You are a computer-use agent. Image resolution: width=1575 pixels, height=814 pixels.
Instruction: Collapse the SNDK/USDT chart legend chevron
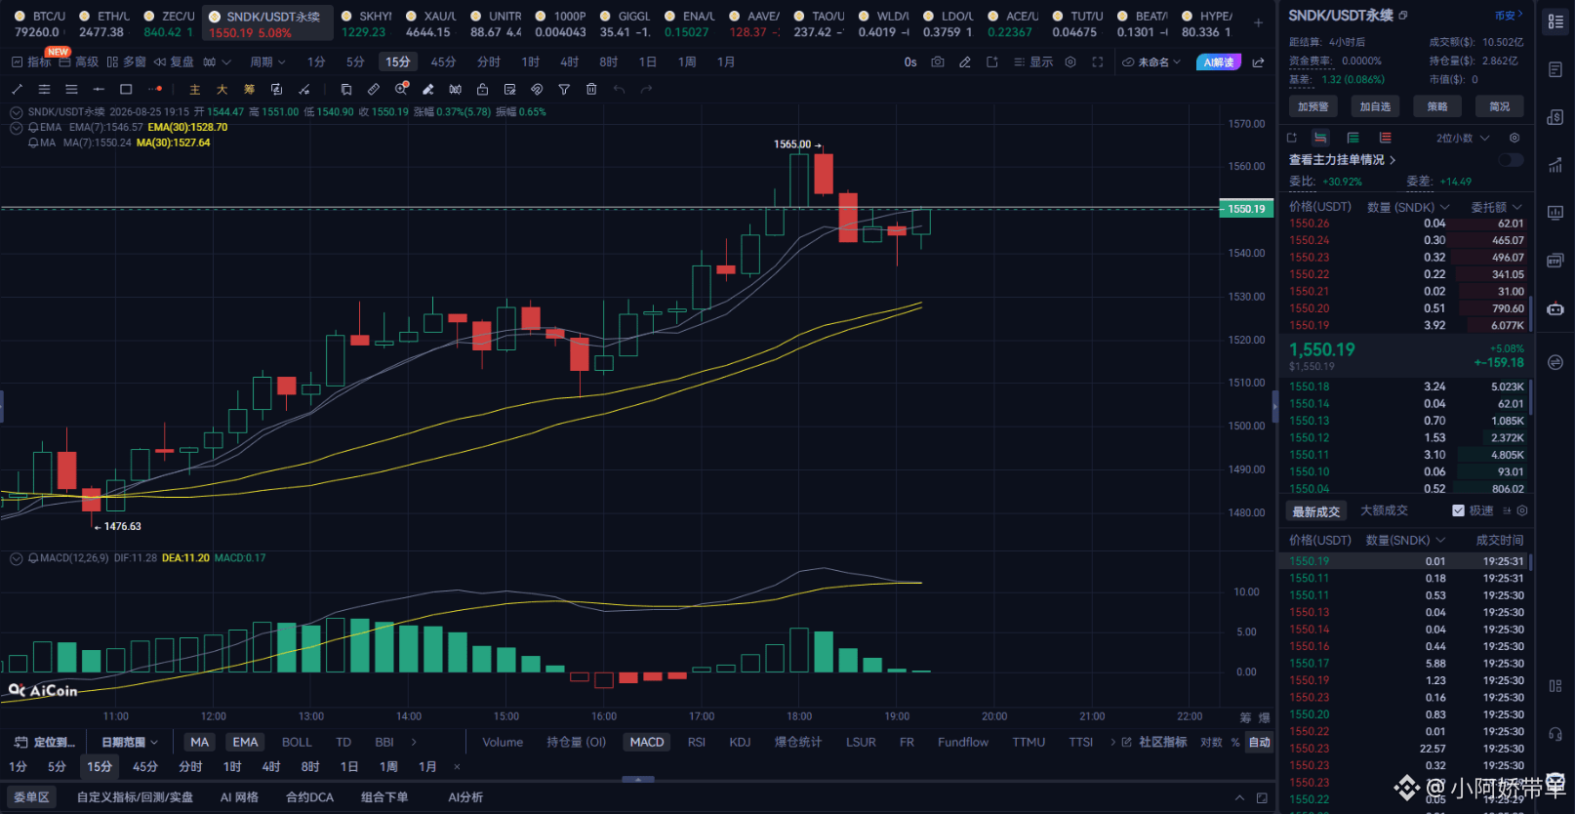pos(16,112)
